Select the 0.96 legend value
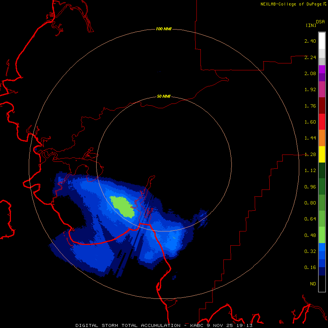 (x=310, y=187)
